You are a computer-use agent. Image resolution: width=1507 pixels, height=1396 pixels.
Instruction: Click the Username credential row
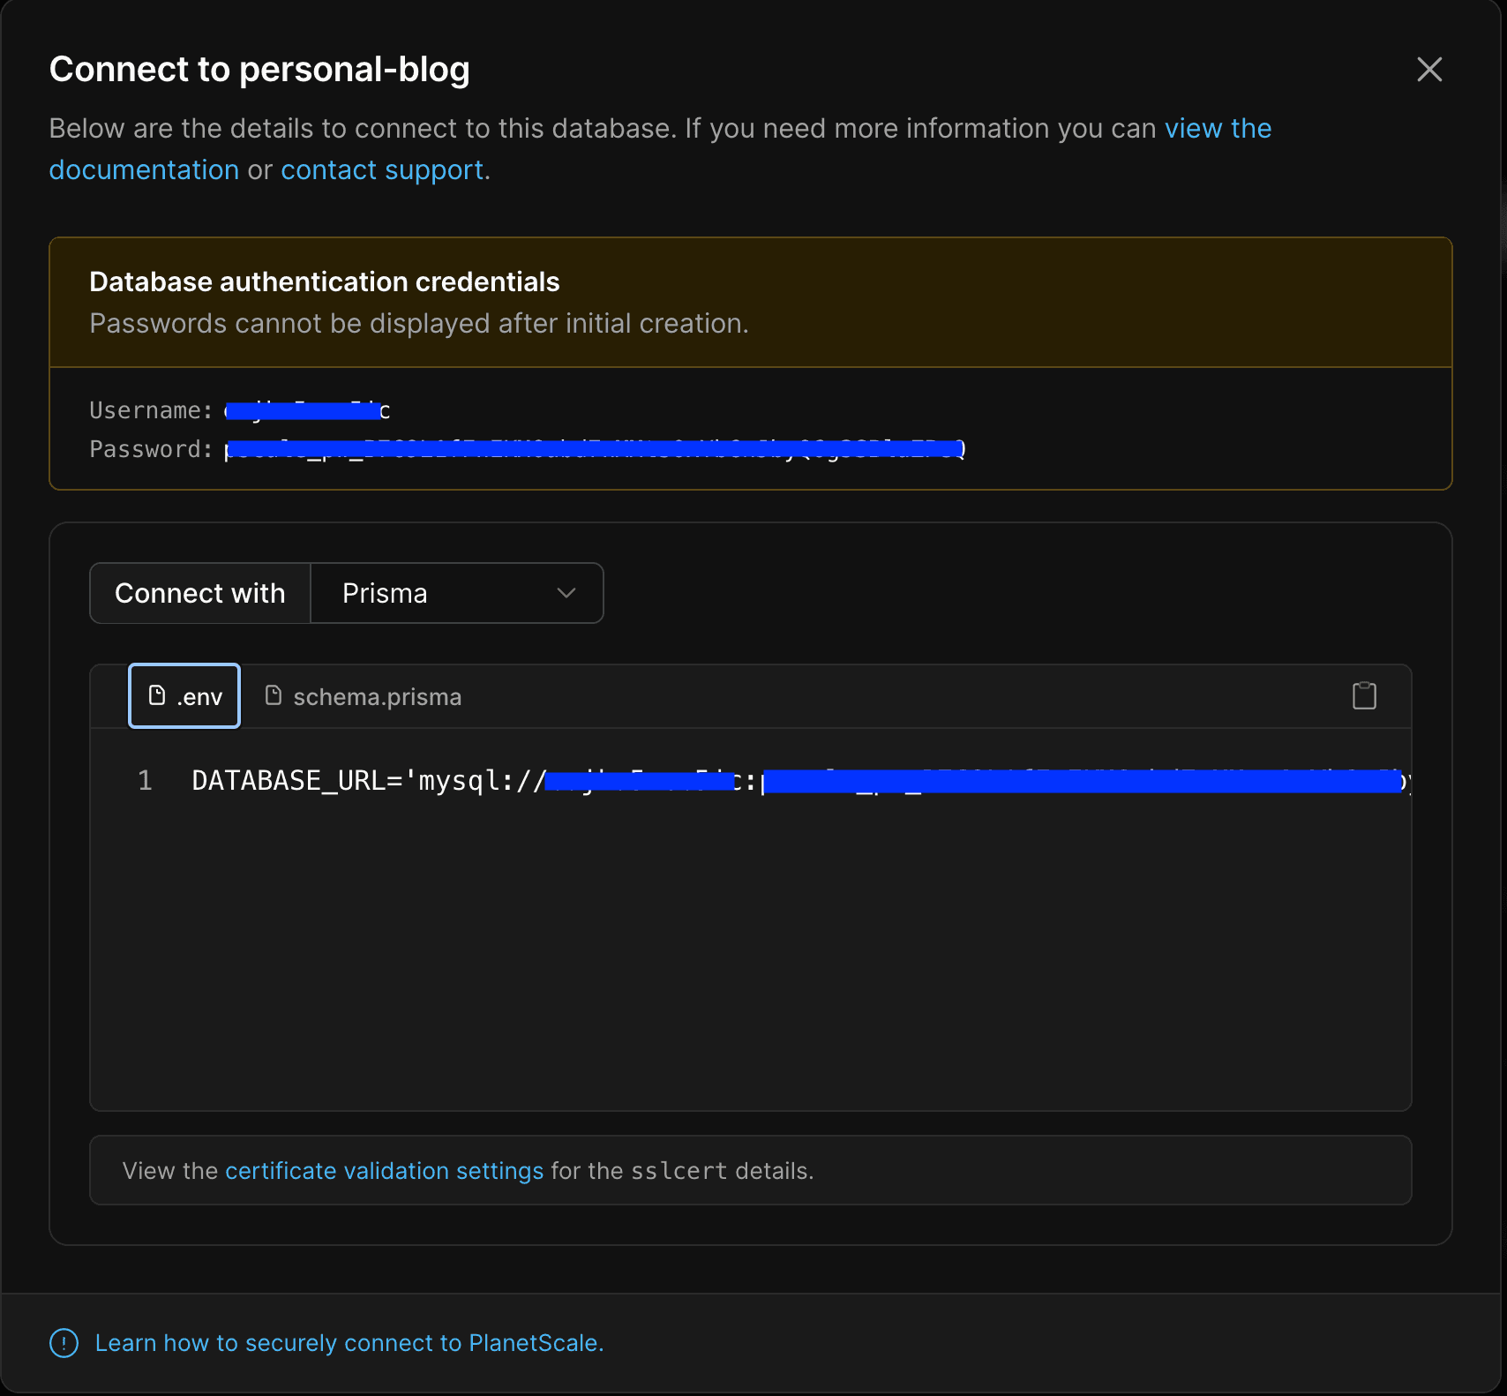(240, 410)
